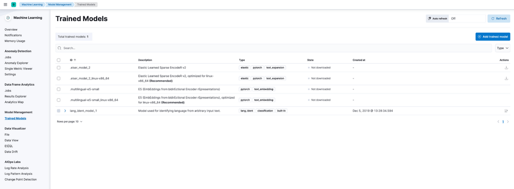This screenshot has width=514, height=189.
Task: Click the lang_ident_model_1 model ID
Action: pos(83,111)
